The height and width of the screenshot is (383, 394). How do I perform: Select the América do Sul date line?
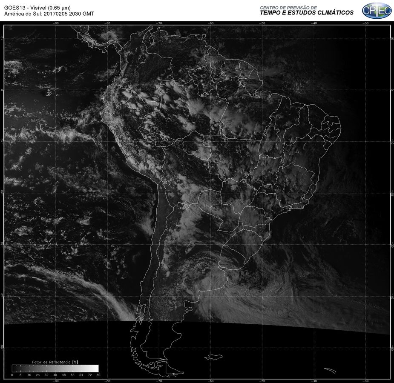coord(49,14)
